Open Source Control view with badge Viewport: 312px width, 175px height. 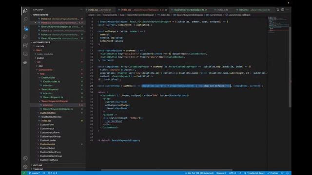point(26,28)
